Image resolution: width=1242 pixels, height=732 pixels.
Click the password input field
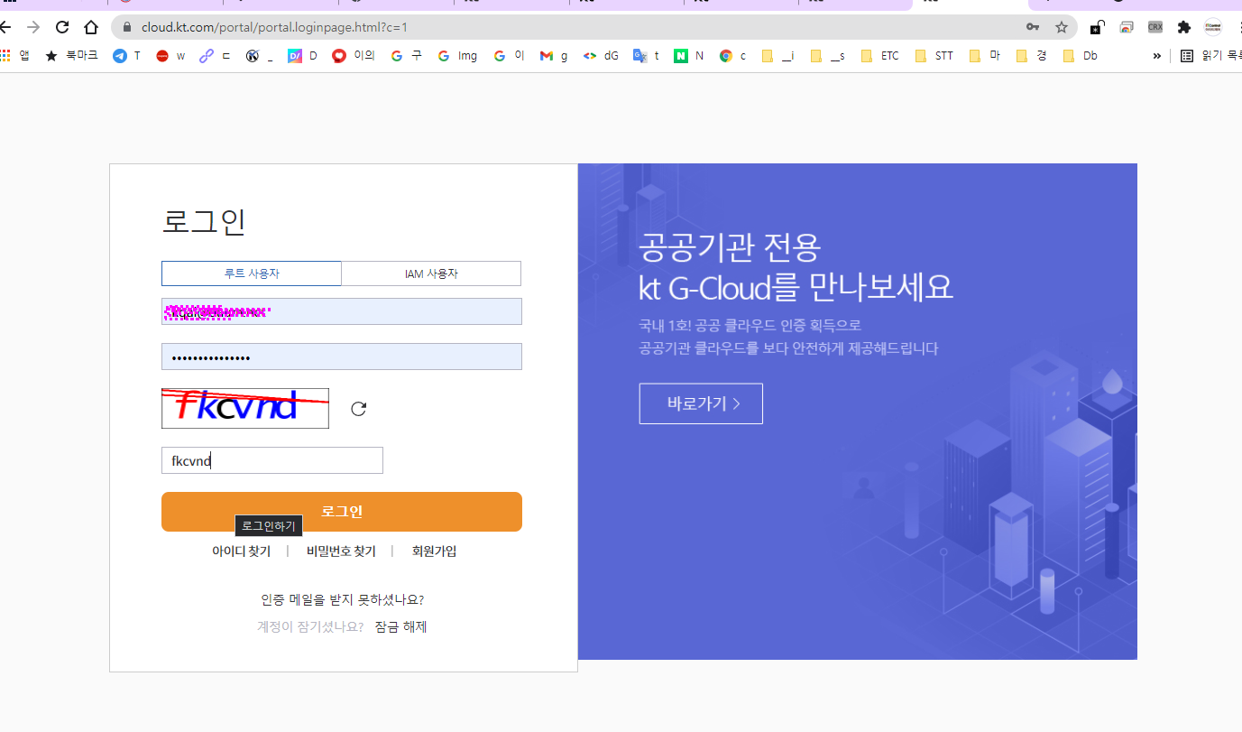(342, 357)
